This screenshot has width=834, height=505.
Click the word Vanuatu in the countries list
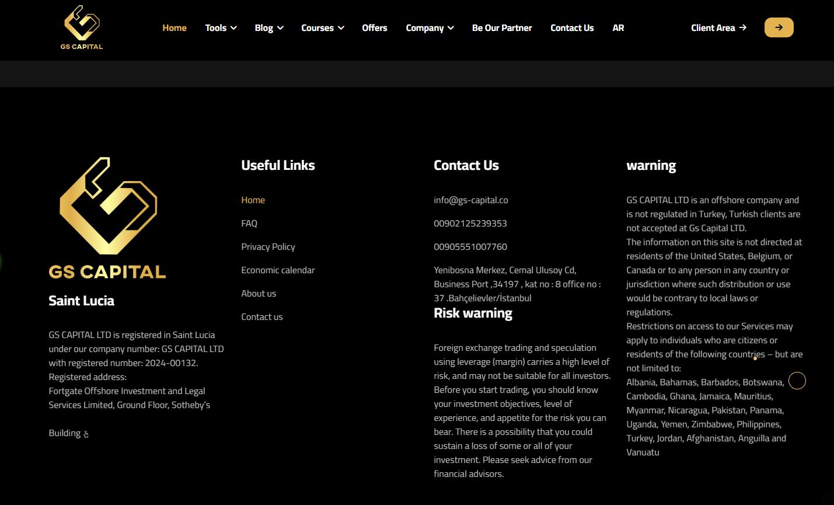click(x=643, y=452)
